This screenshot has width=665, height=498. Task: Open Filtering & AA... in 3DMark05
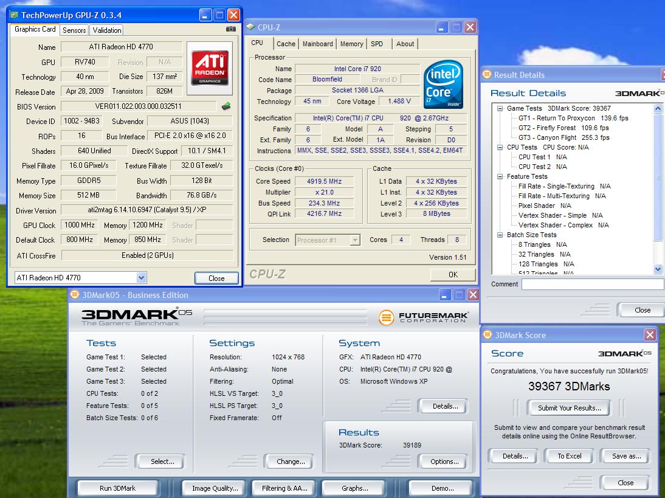pos(284,488)
